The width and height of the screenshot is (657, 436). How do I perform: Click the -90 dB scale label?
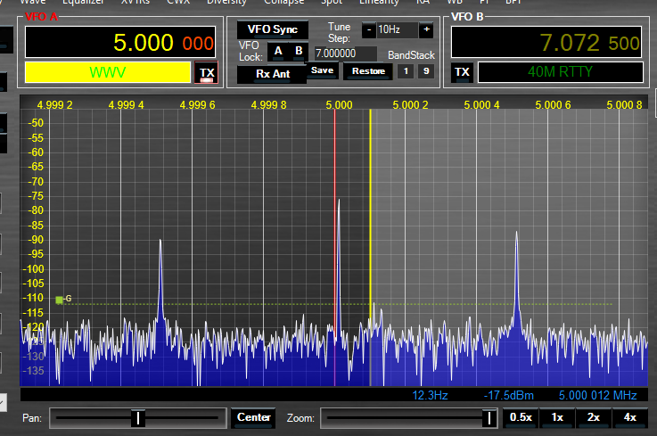36,240
